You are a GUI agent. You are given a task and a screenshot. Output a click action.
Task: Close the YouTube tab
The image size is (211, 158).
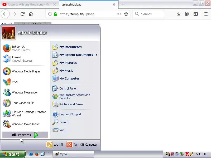point(55,4)
